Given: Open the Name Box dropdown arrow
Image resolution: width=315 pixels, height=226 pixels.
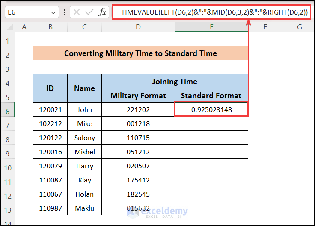Looking at the screenshot, I should (53, 13).
